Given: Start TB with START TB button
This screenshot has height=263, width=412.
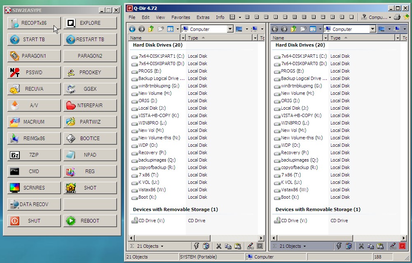Looking at the screenshot, I should pos(34,40).
